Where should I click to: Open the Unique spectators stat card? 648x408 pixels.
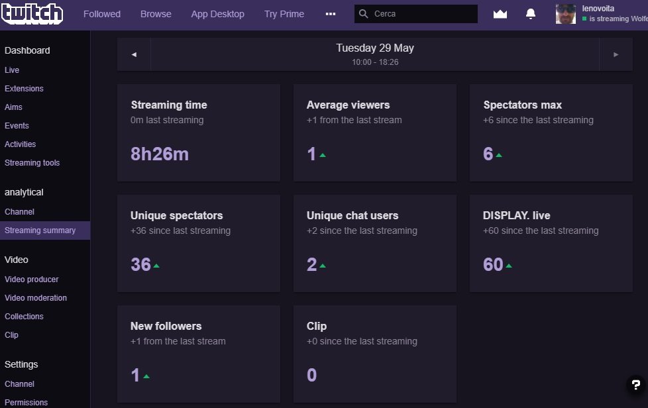(x=199, y=243)
